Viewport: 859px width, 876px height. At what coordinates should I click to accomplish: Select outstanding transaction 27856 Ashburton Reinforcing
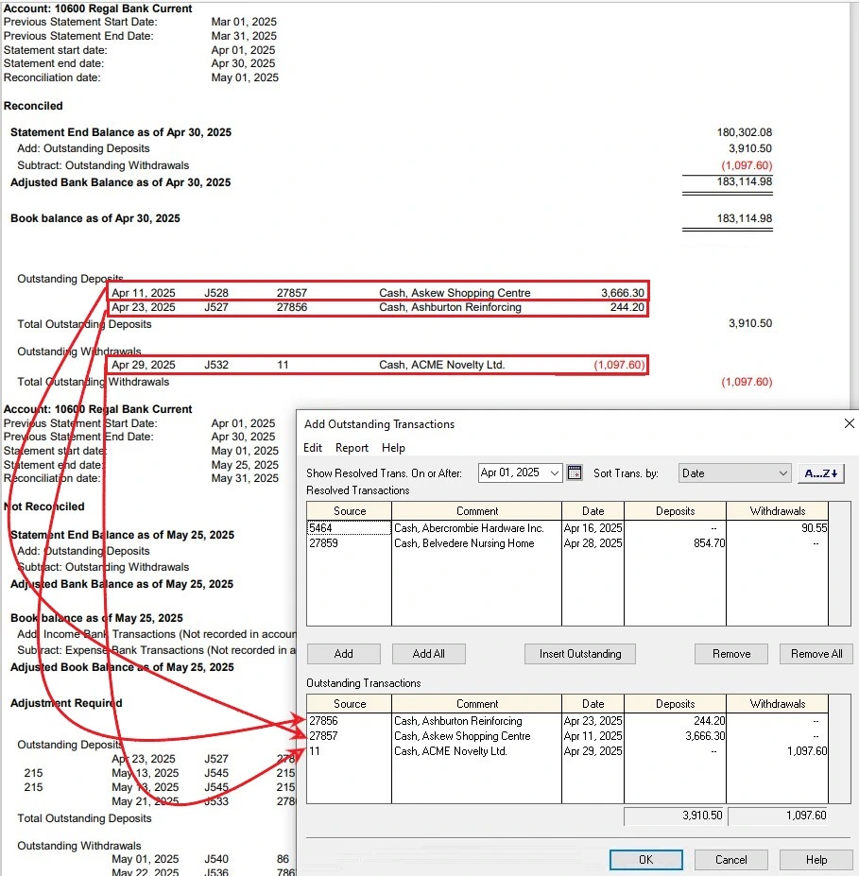tap(444, 720)
